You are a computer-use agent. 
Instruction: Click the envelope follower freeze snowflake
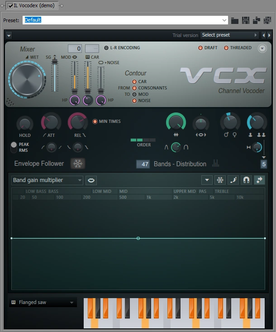pos(78,164)
